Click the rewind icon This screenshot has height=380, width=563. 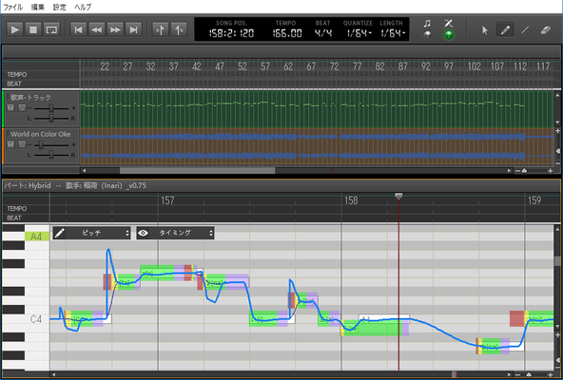click(96, 29)
